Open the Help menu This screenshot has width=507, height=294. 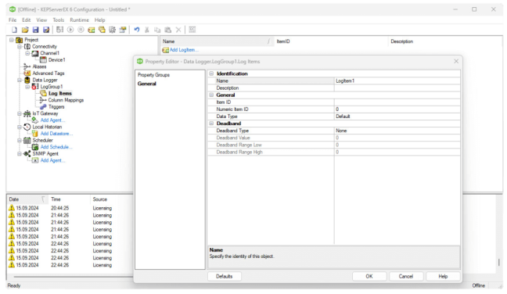99,20
